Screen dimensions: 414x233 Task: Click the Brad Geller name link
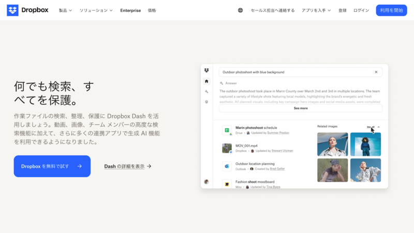click(277, 169)
